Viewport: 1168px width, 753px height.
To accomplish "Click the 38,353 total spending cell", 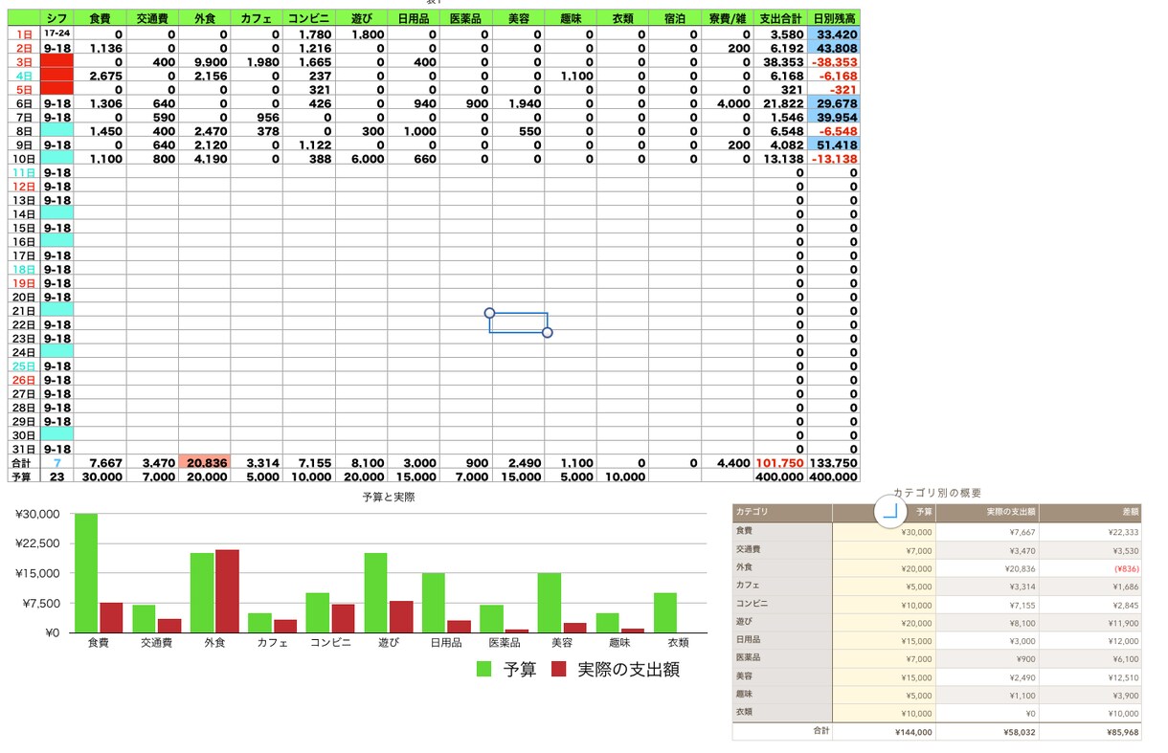I will click(x=781, y=61).
